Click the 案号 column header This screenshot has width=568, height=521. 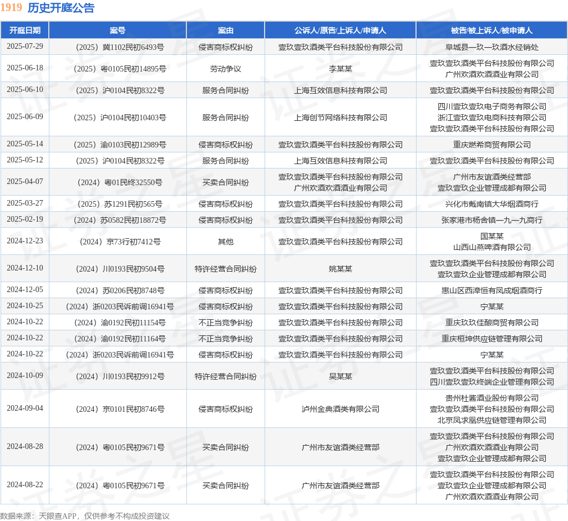click(118, 30)
